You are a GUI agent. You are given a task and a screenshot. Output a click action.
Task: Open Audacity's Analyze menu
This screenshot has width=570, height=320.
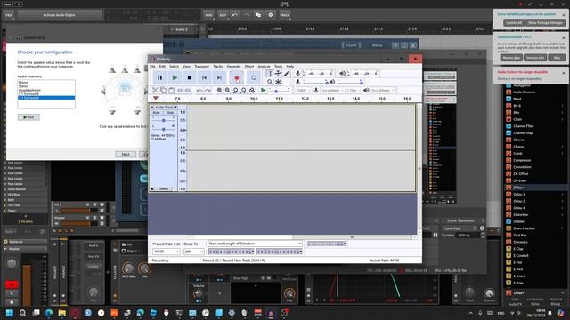pos(264,67)
